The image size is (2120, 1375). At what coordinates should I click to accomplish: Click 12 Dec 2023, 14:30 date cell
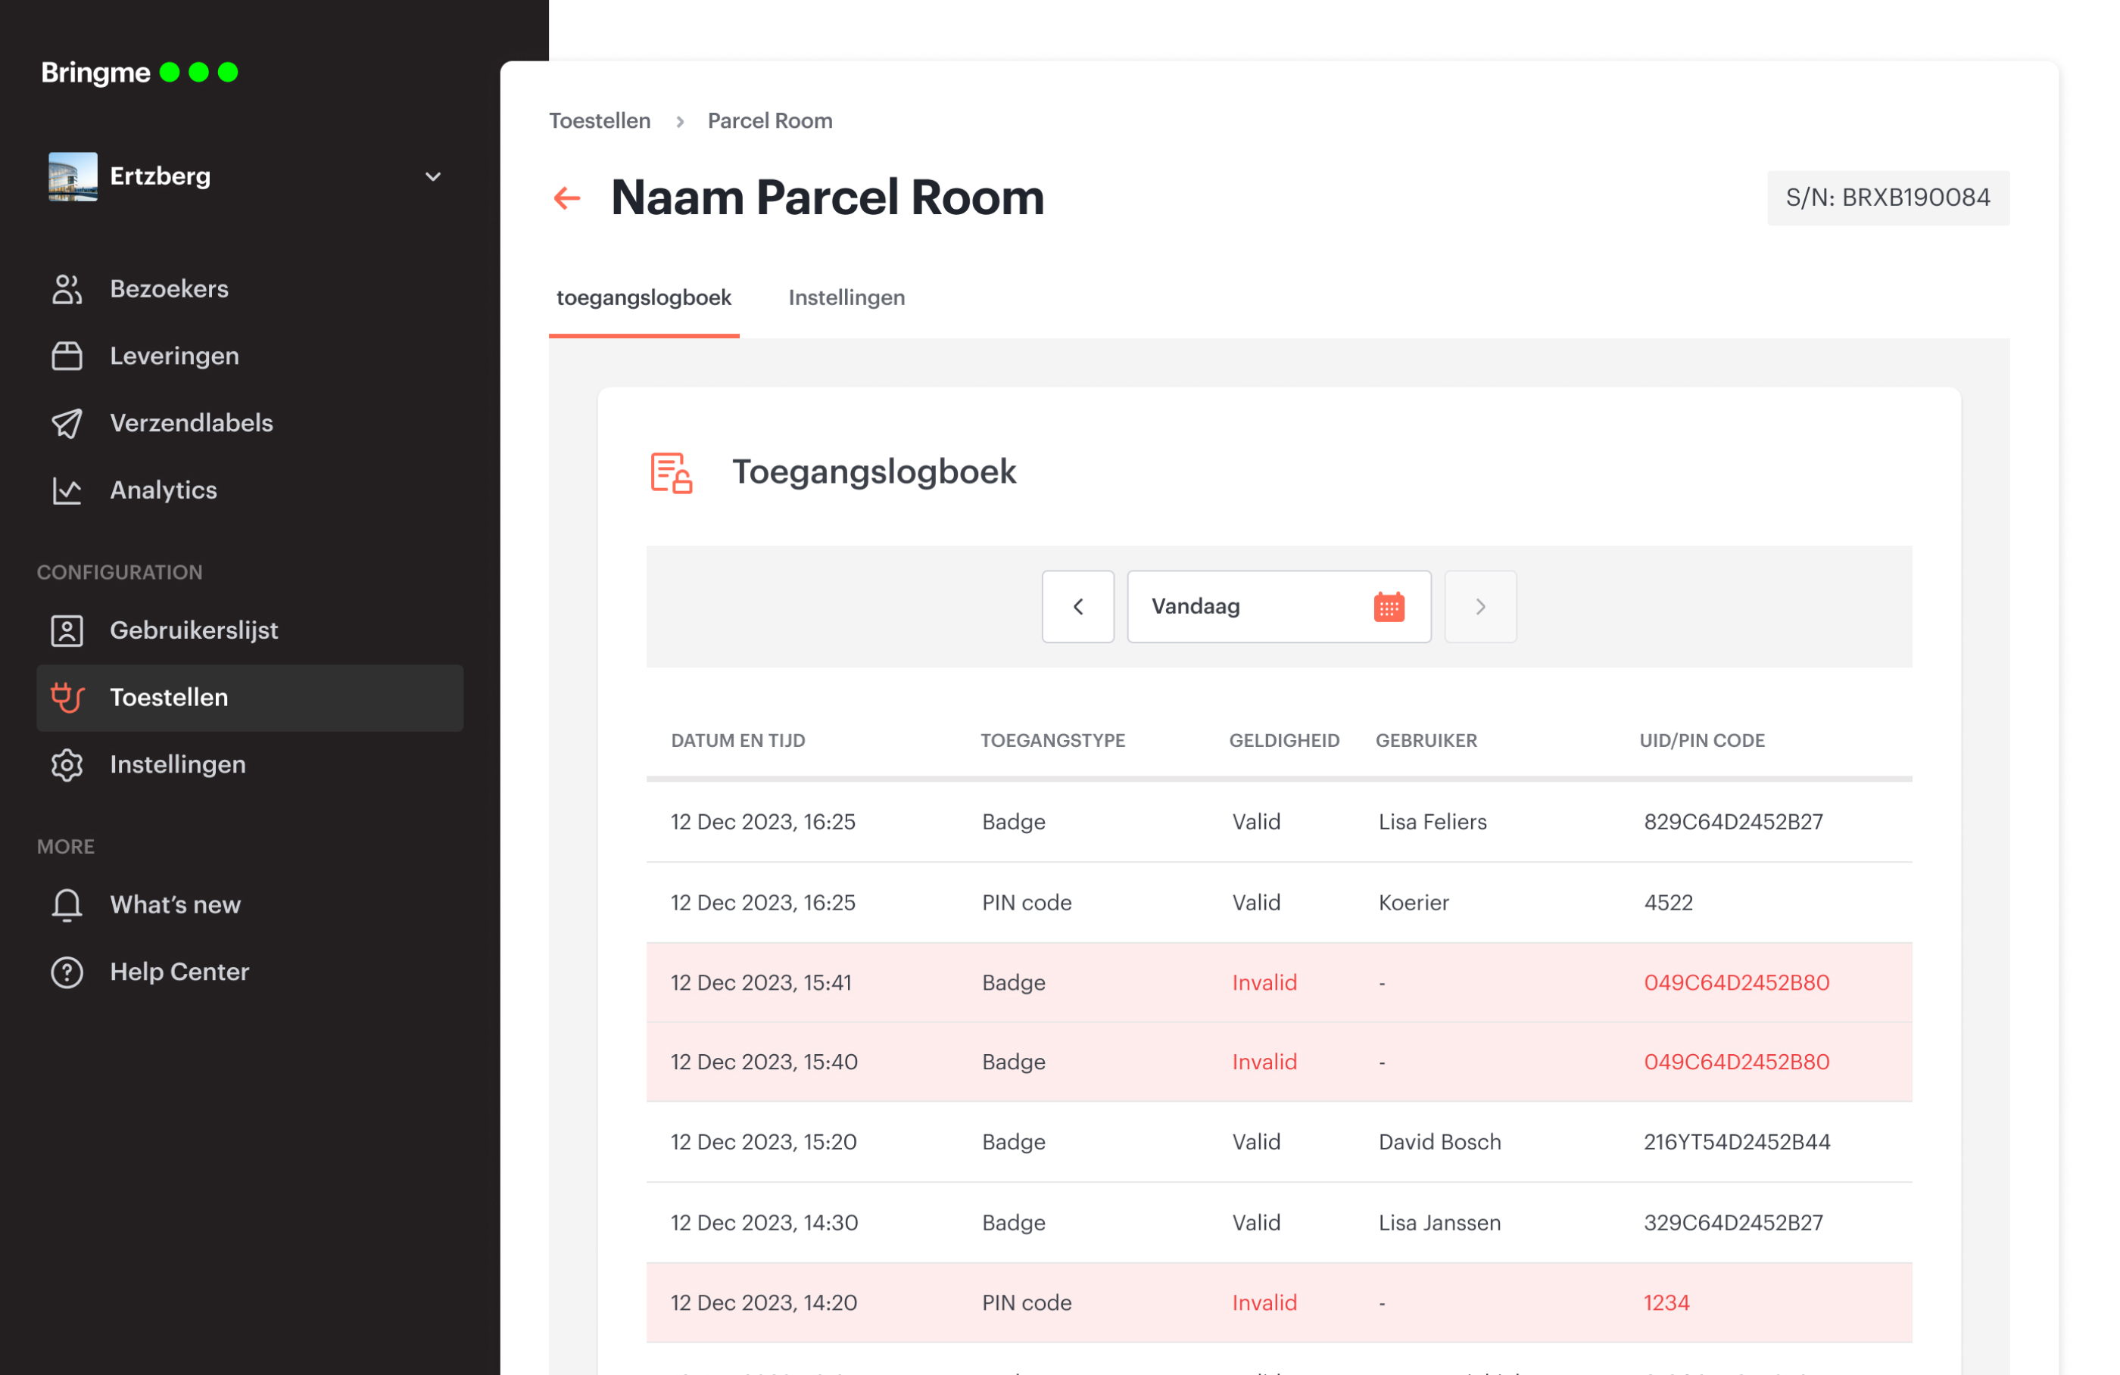point(764,1223)
